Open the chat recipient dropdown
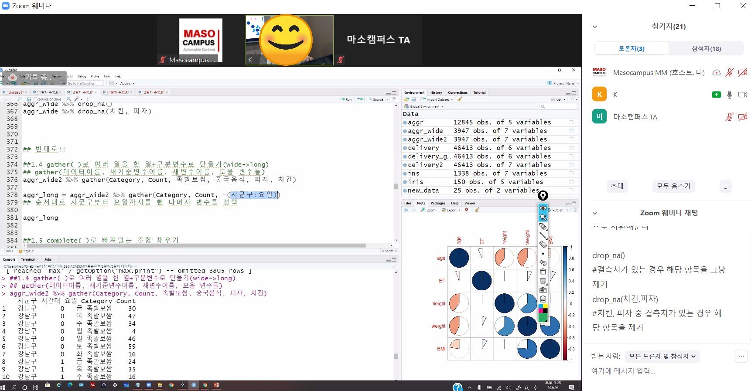Viewport: 751px width, 391px height. click(x=662, y=357)
